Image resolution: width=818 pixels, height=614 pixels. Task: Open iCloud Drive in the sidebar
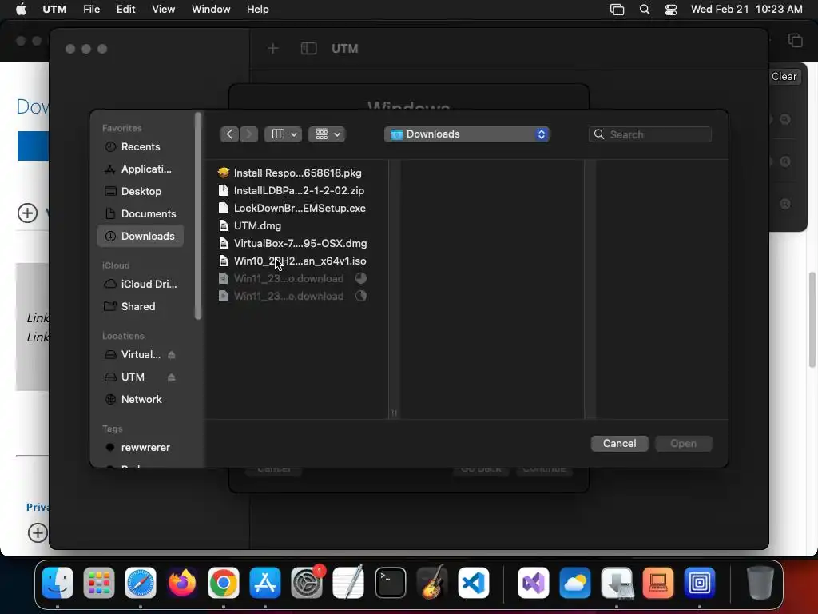pyautogui.click(x=141, y=284)
